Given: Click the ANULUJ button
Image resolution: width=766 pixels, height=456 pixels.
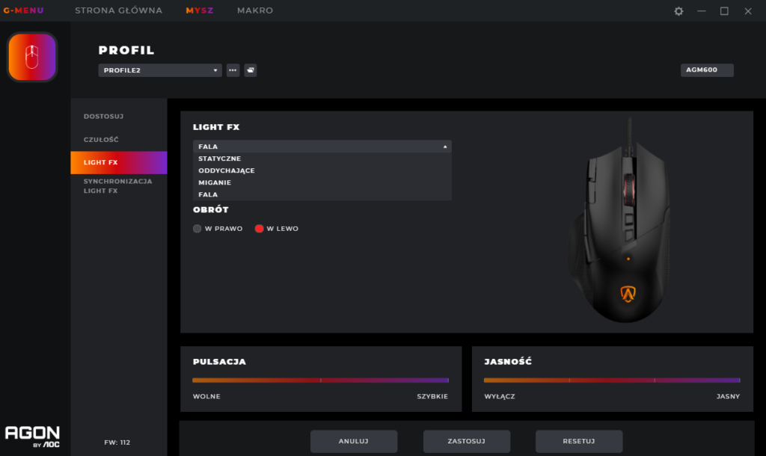Looking at the screenshot, I should (x=354, y=441).
